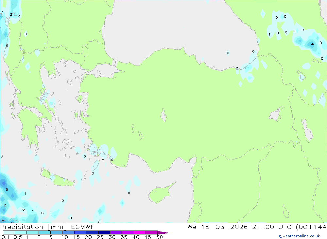Click the '30' legend value
Viewport: 327px width, 239px height.
click(x=112, y=237)
